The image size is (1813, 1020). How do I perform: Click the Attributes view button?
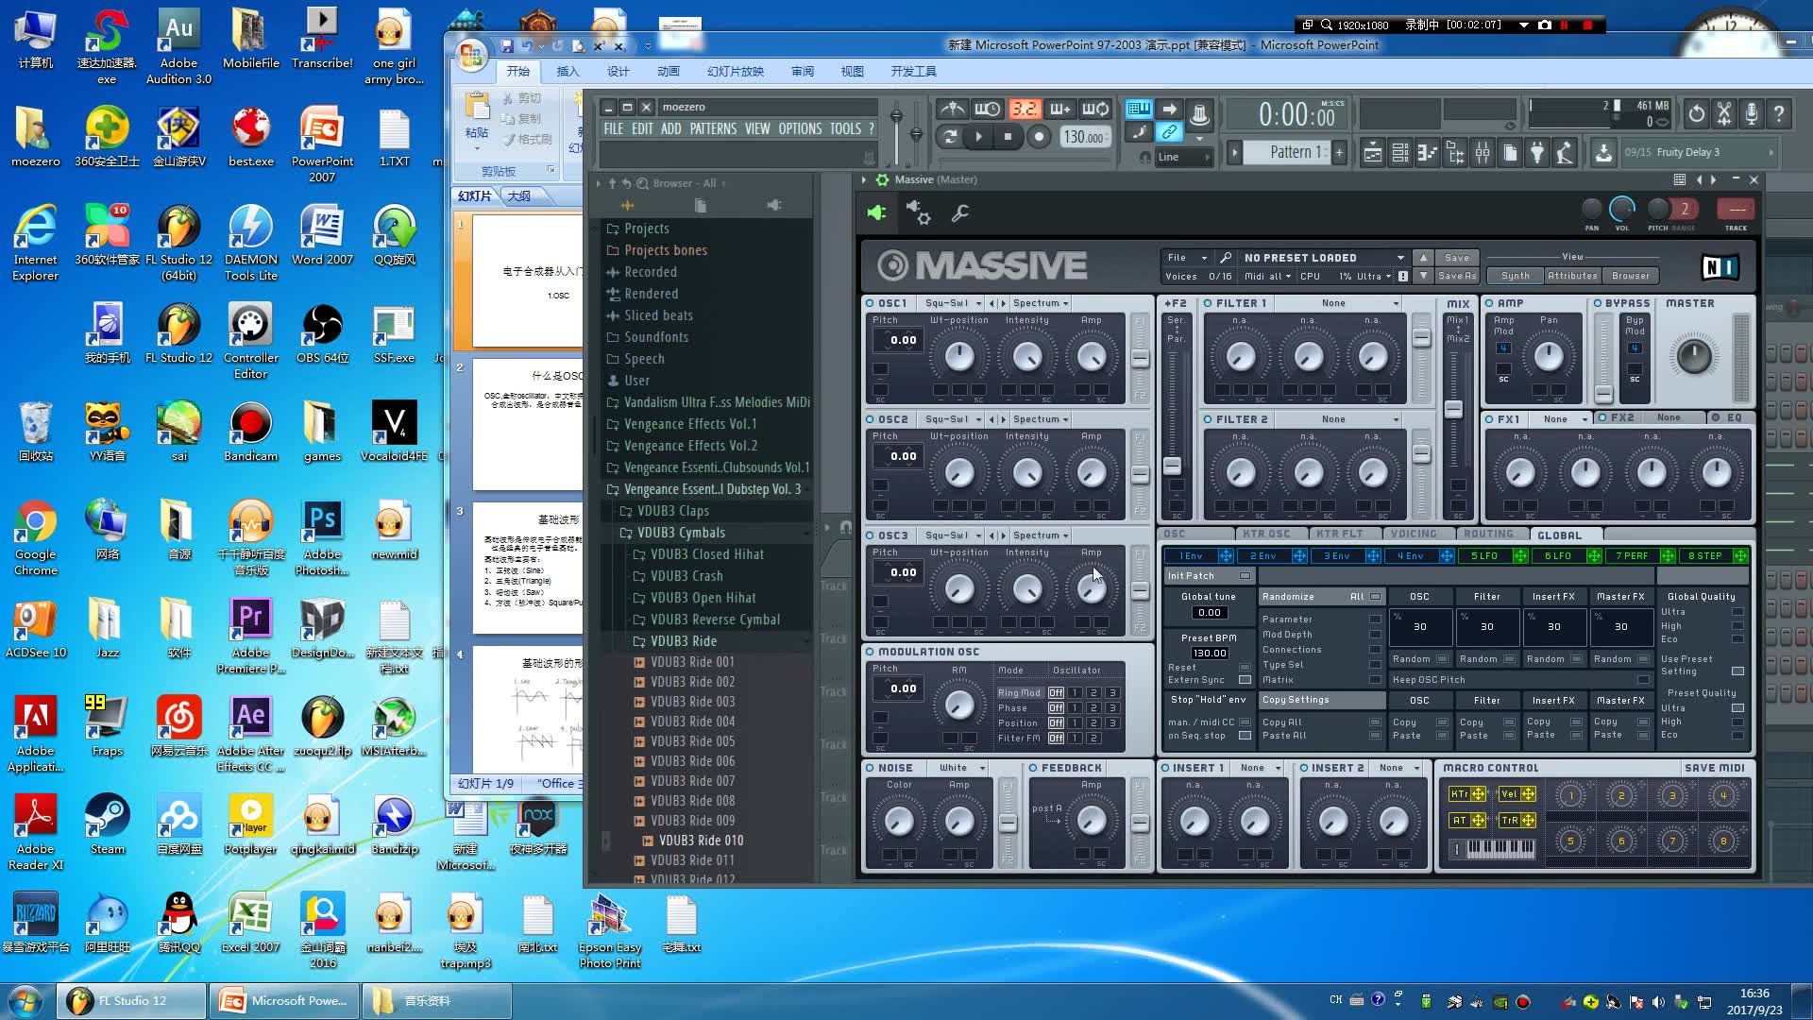coord(1572,276)
